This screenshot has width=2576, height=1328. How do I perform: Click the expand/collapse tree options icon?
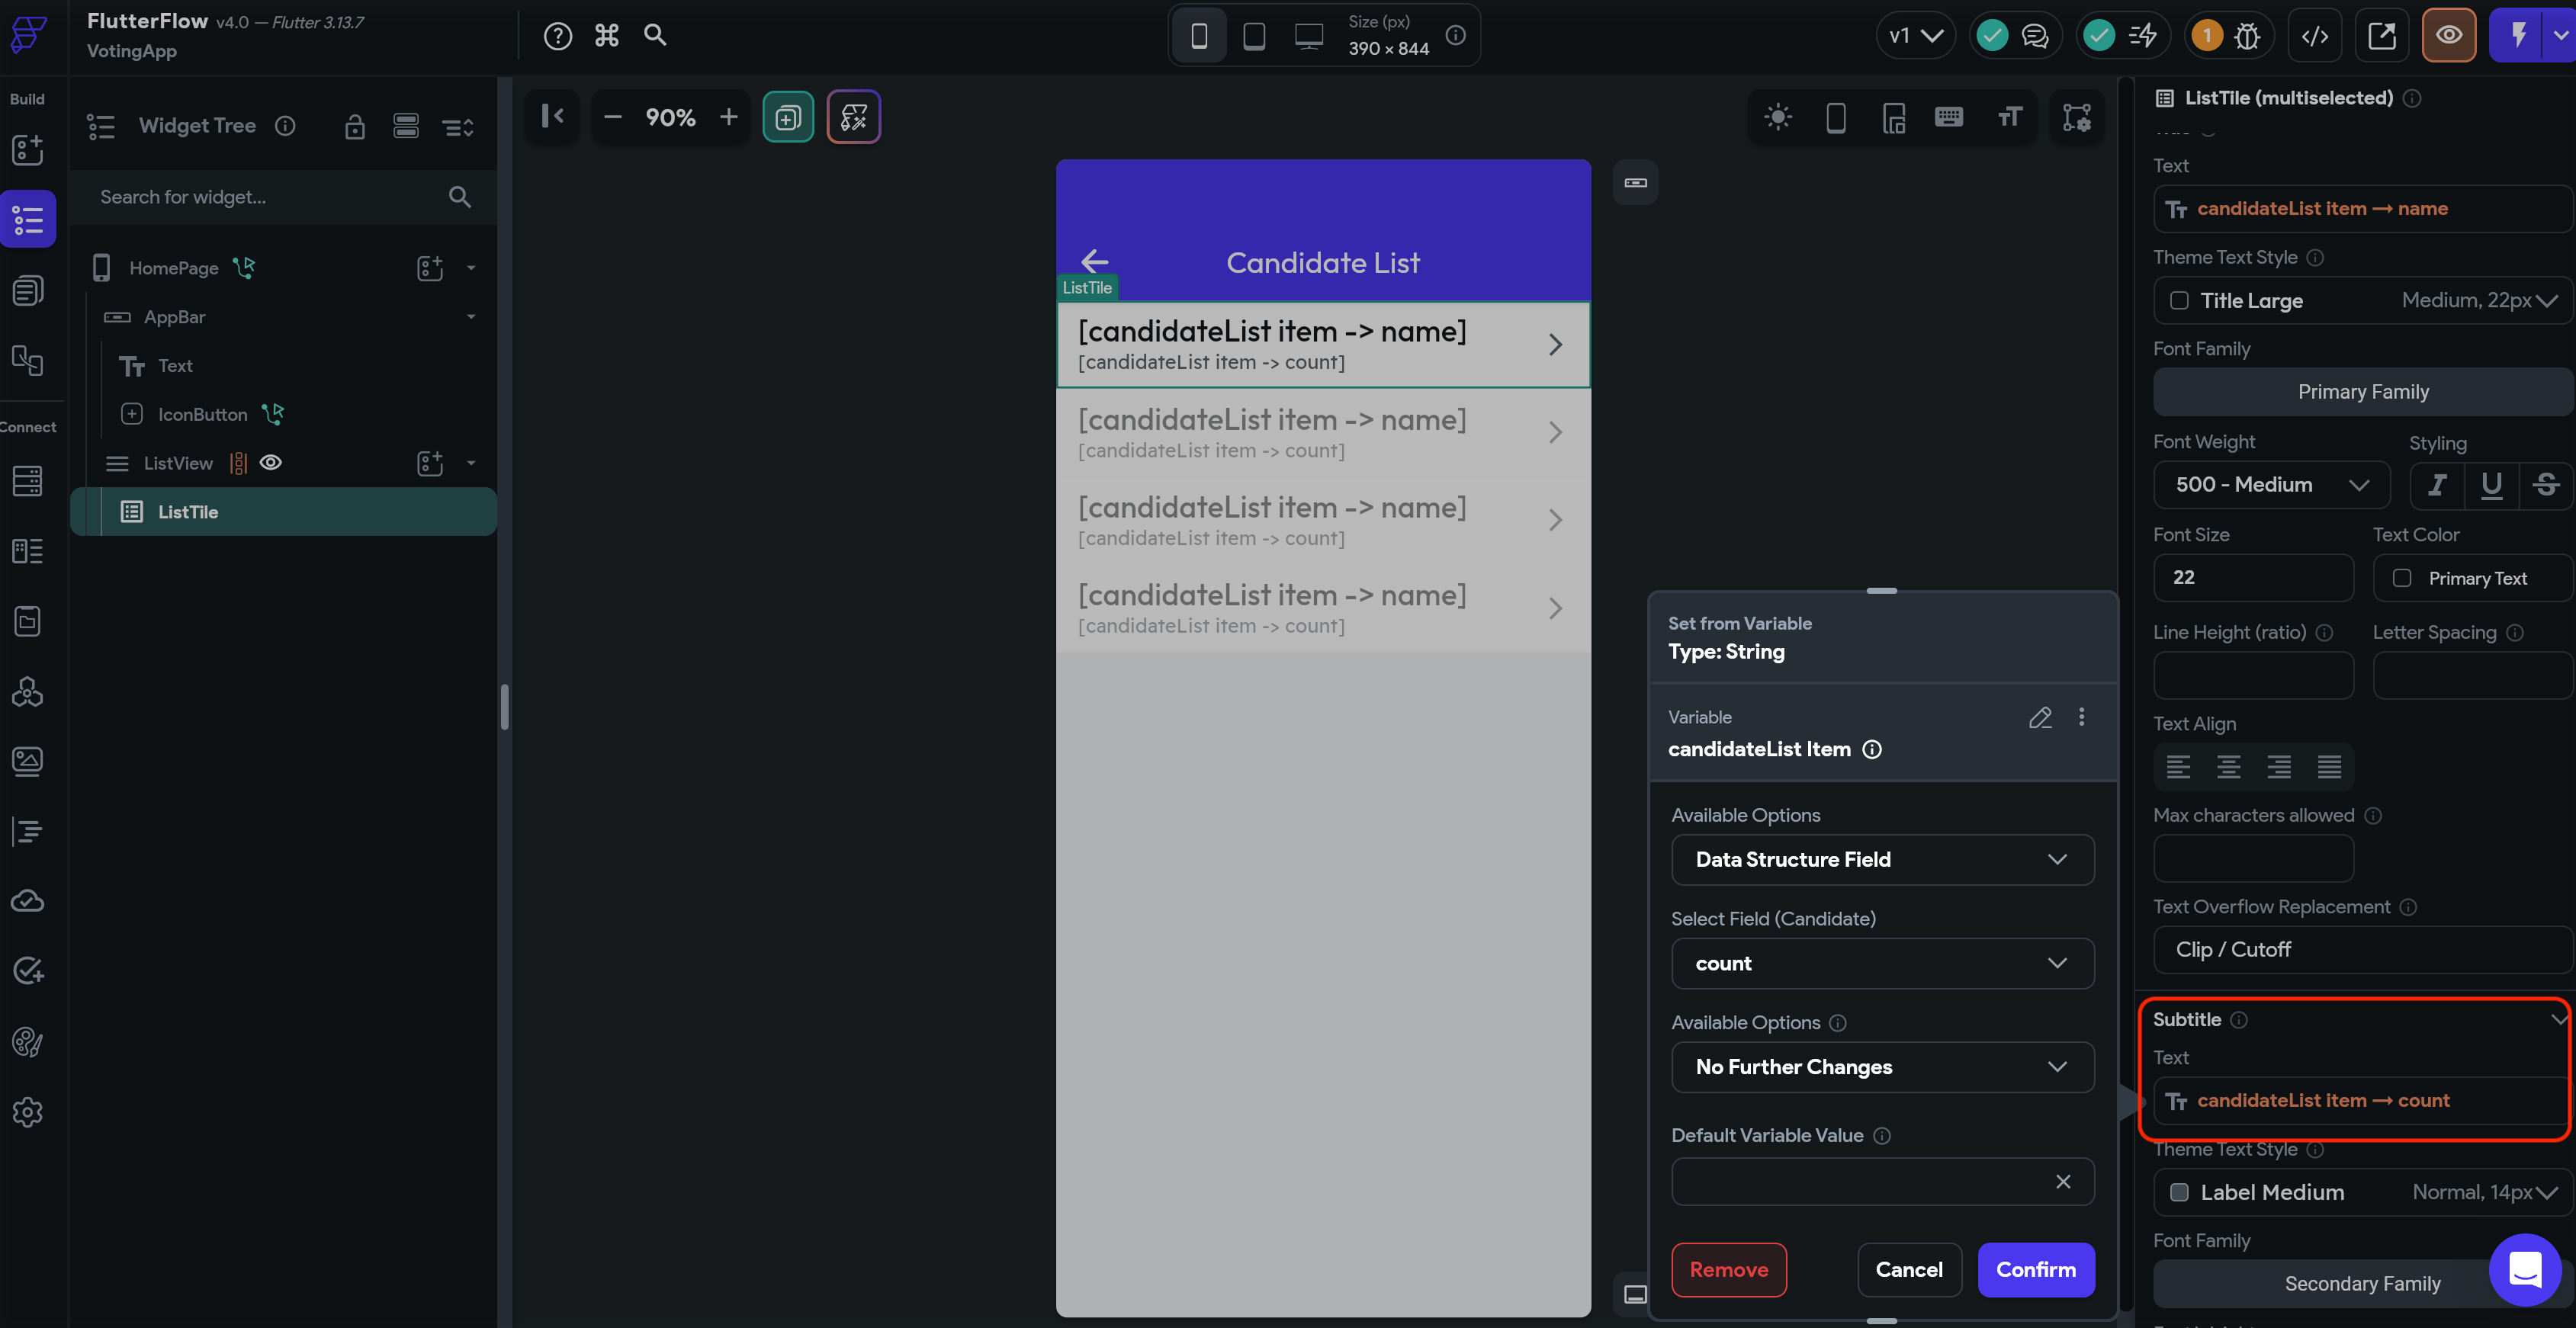[x=458, y=127]
